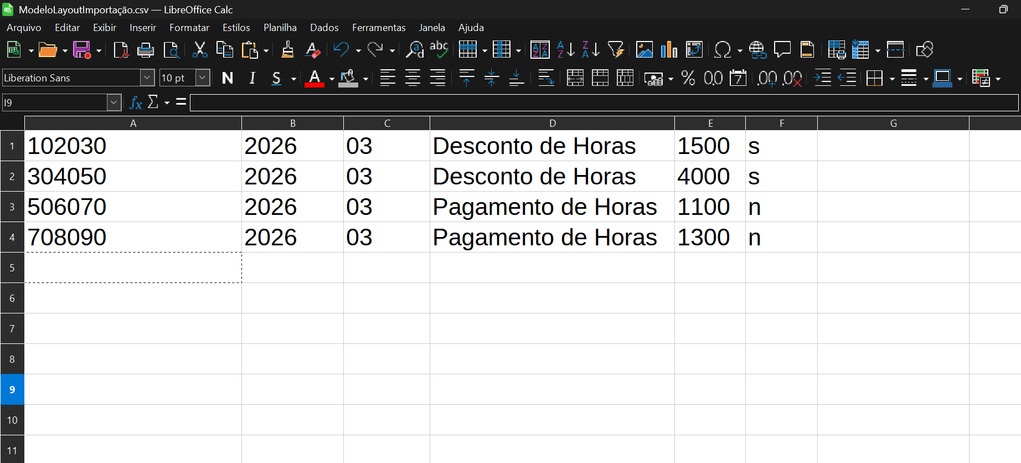
Task: Insert Image icon in toolbar
Action: click(644, 50)
